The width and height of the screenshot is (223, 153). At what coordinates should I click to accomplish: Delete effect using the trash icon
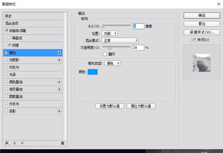point(62,143)
